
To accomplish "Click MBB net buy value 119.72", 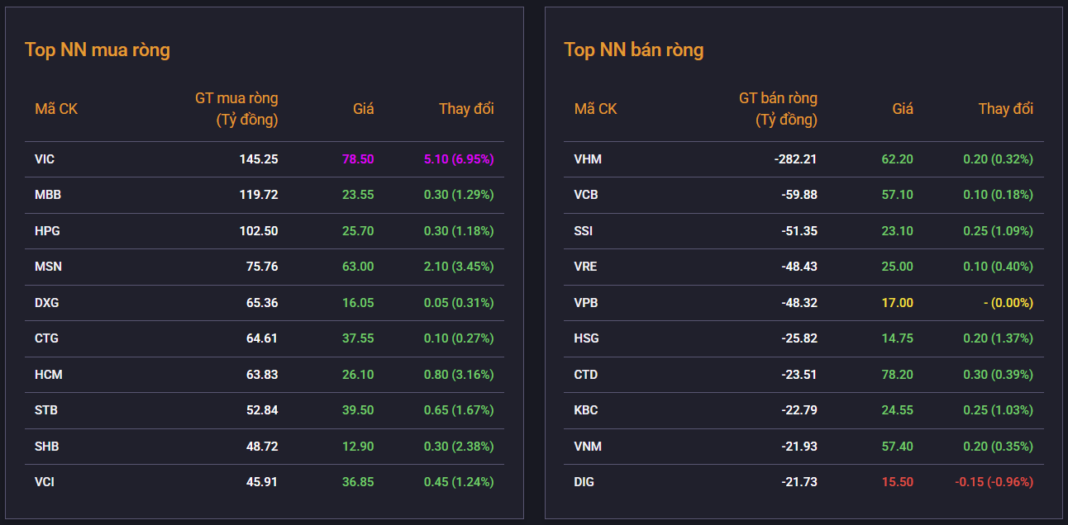I will coord(259,195).
